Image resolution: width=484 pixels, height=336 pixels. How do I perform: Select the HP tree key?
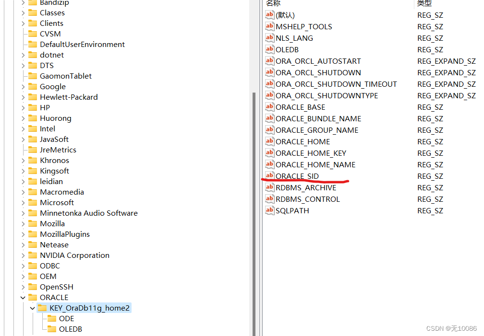(45, 107)
